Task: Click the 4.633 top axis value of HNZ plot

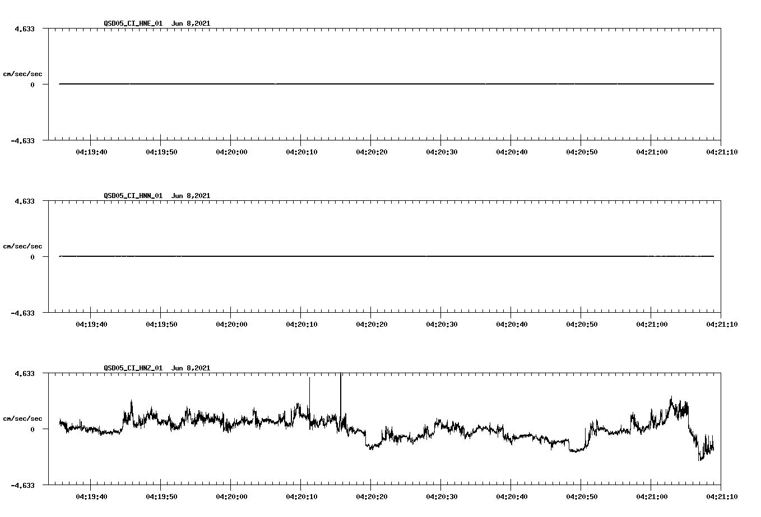Action: click(25, 373)
